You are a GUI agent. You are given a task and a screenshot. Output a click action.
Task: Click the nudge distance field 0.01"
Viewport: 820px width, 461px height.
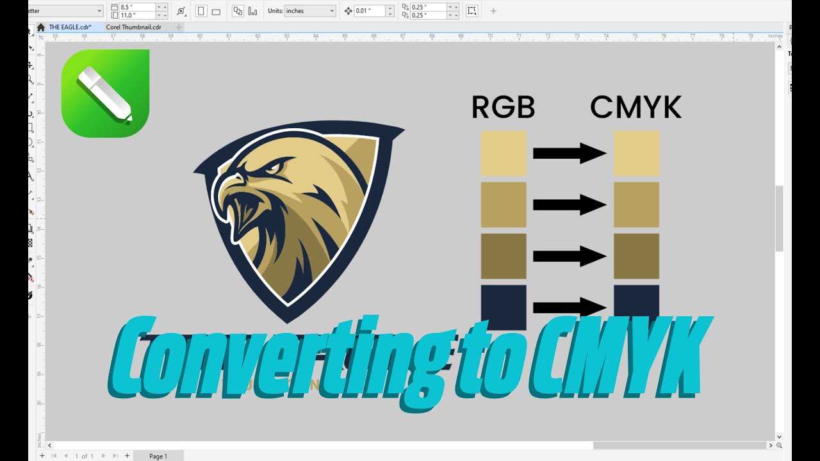pyautogui.click(x=370, y=11)
